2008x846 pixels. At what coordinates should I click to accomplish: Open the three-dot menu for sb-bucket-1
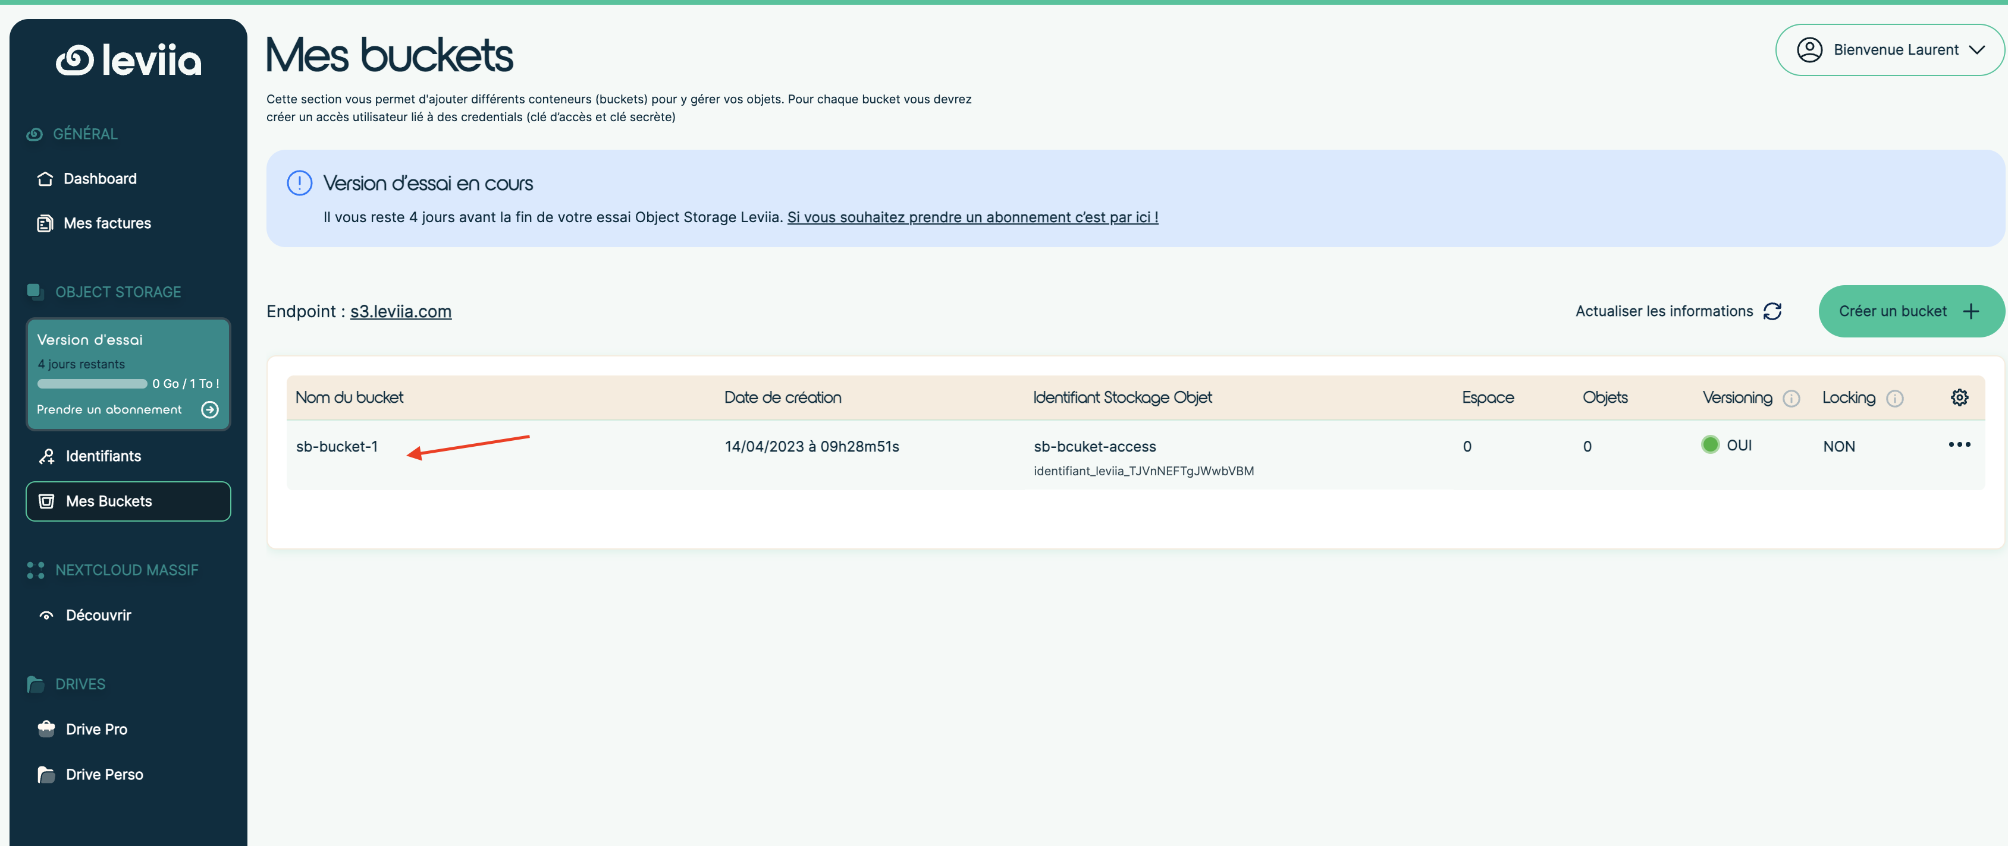tap(1960, 445)
